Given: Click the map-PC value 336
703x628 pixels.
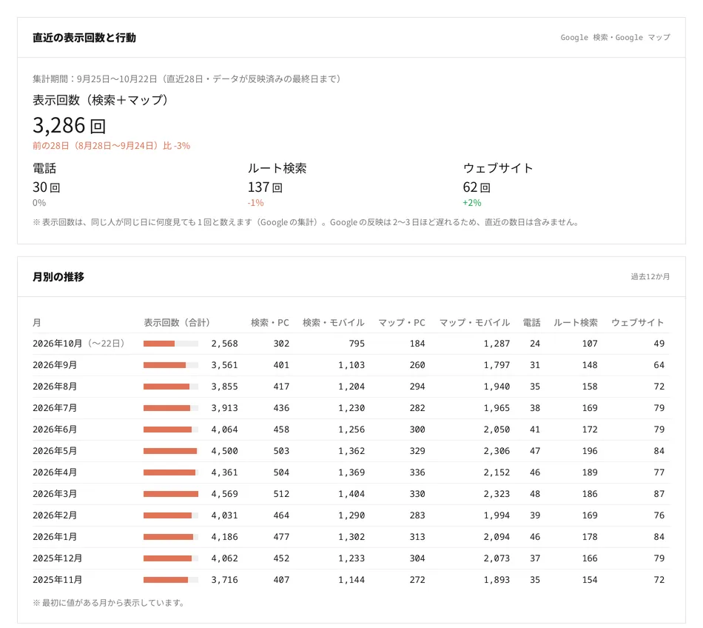Looking at the screenshot, I should click(x=417, y=472).
